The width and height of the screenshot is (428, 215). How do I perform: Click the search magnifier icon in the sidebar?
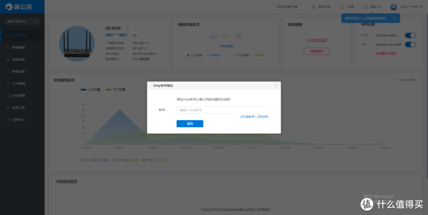pos(36,21)
